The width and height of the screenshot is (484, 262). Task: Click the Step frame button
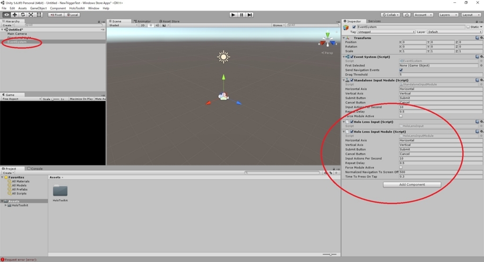point(250,15)
